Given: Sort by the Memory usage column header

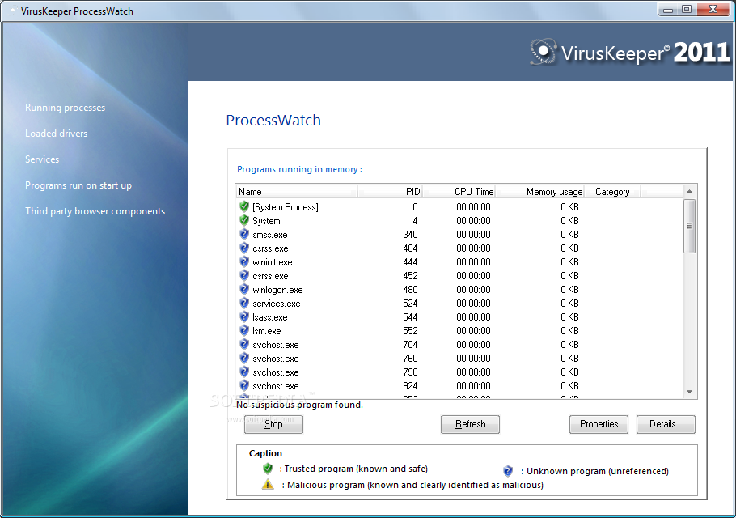Looking at the screenshot, I should pos(539,191).
